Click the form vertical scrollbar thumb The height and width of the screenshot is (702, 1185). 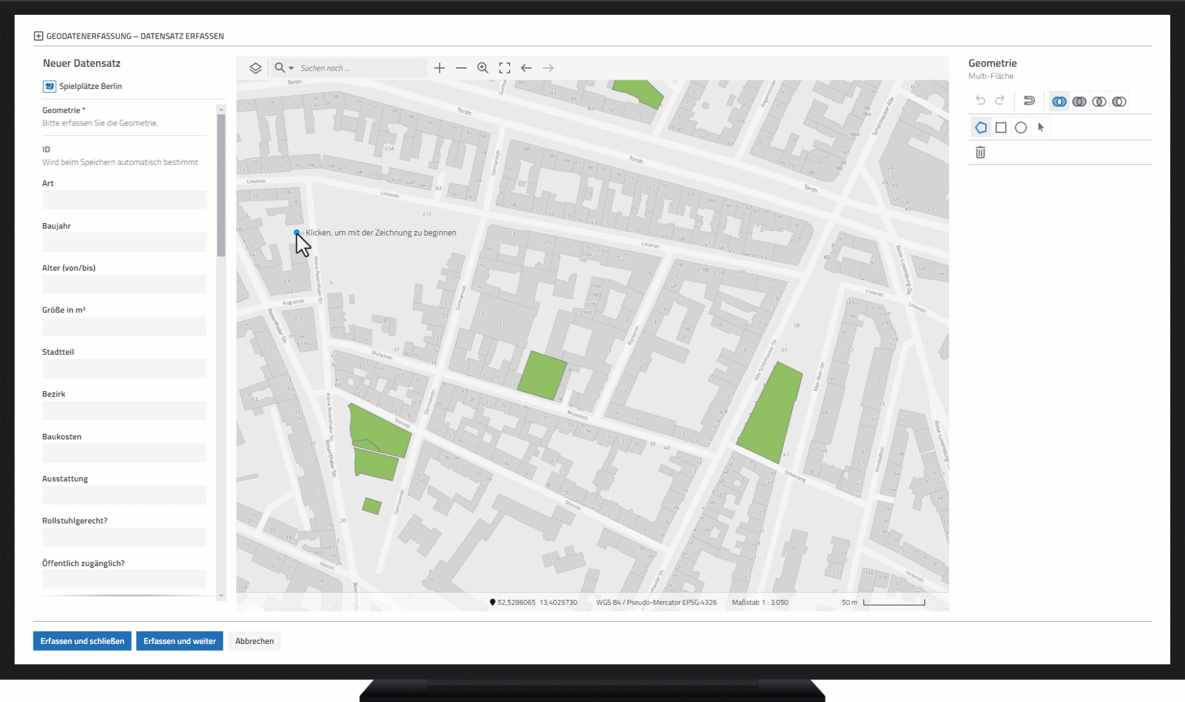(221, 185)
